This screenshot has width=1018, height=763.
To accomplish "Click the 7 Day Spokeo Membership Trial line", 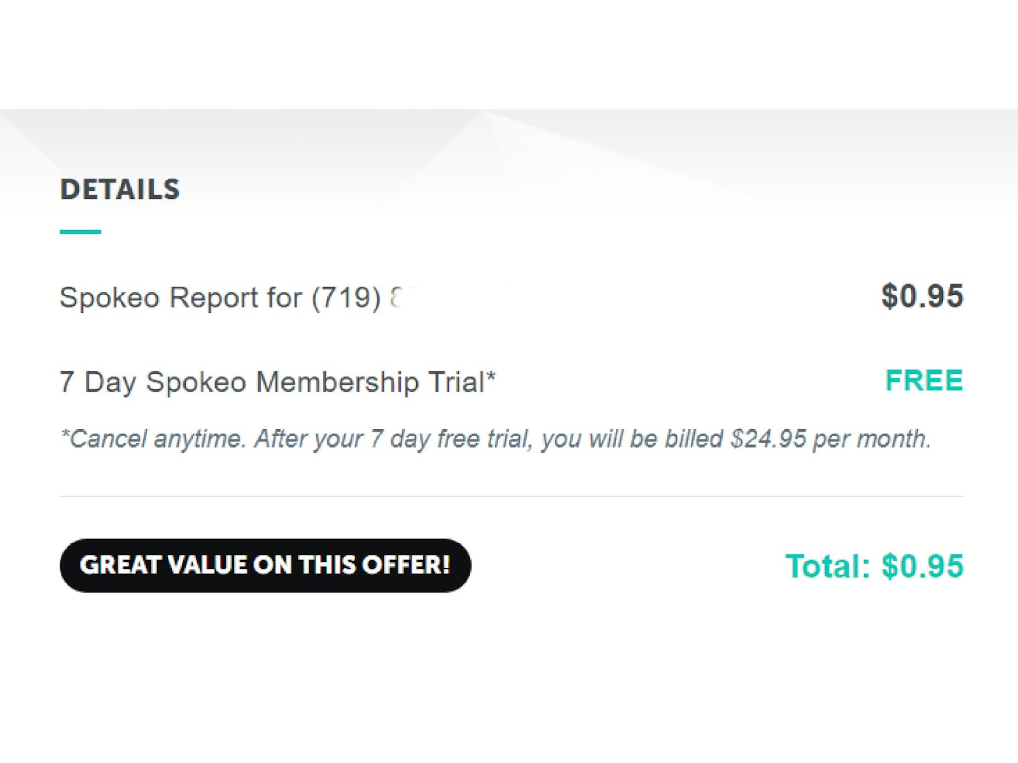I will pyautogui.click(x=277, y=382).
